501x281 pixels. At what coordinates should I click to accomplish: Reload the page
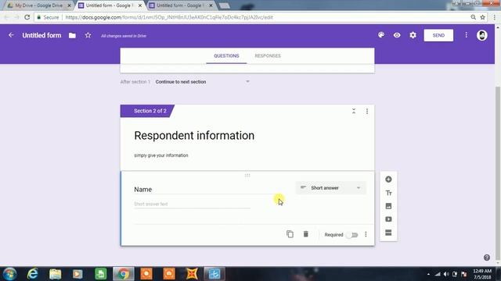pyautogui.click(x=27, y=17)
